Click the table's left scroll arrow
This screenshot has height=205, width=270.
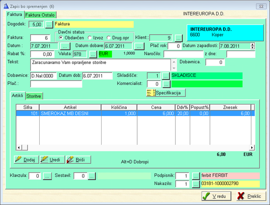(x=19, y=148)
